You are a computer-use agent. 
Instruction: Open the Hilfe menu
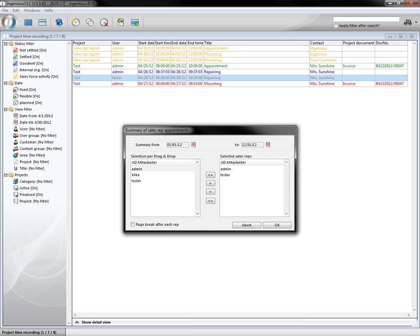[48, 10]
